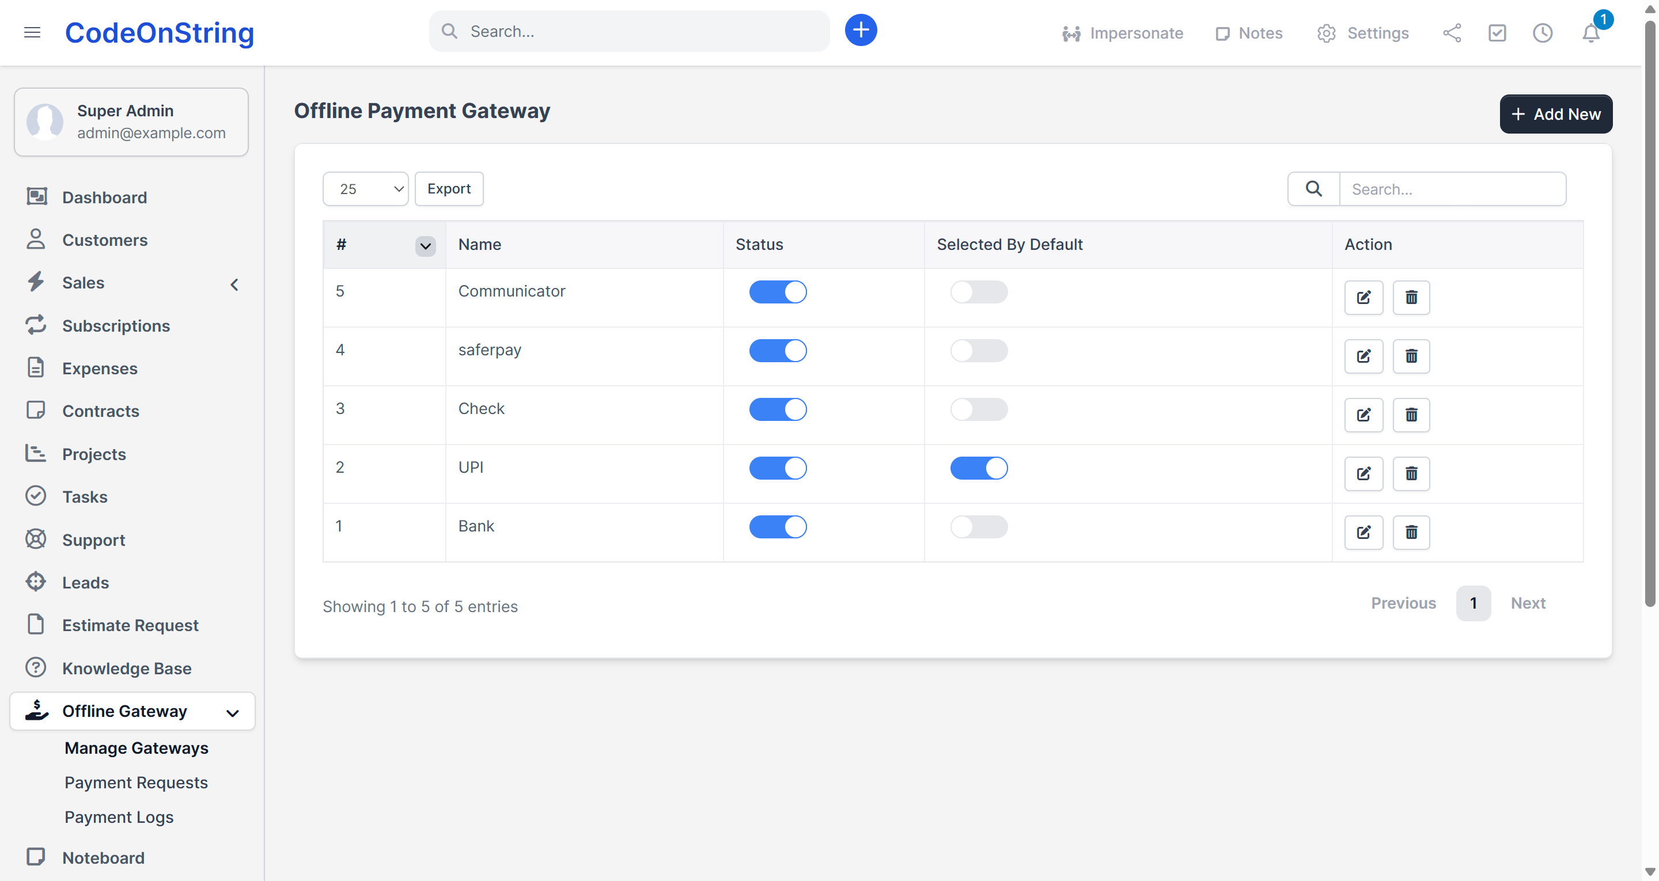
Task: Edit the Communicator gateway
Action: click(1363, 298)
